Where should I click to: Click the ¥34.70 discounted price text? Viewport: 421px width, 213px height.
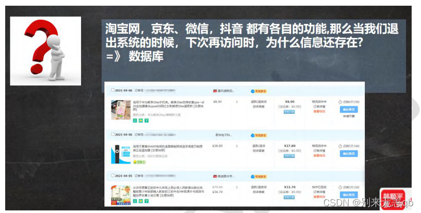click(217, 192)
